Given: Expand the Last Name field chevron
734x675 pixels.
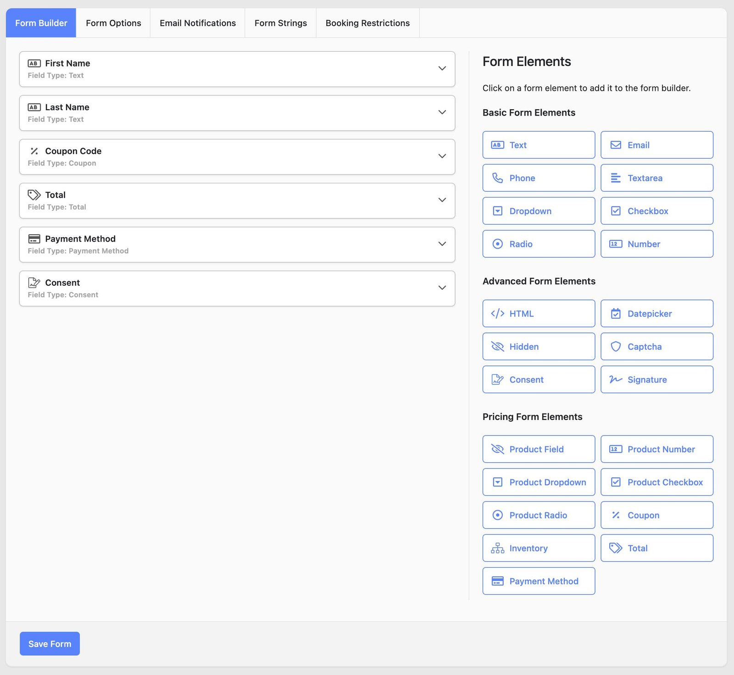Looking at the screenshot, I should pos(442,112).
